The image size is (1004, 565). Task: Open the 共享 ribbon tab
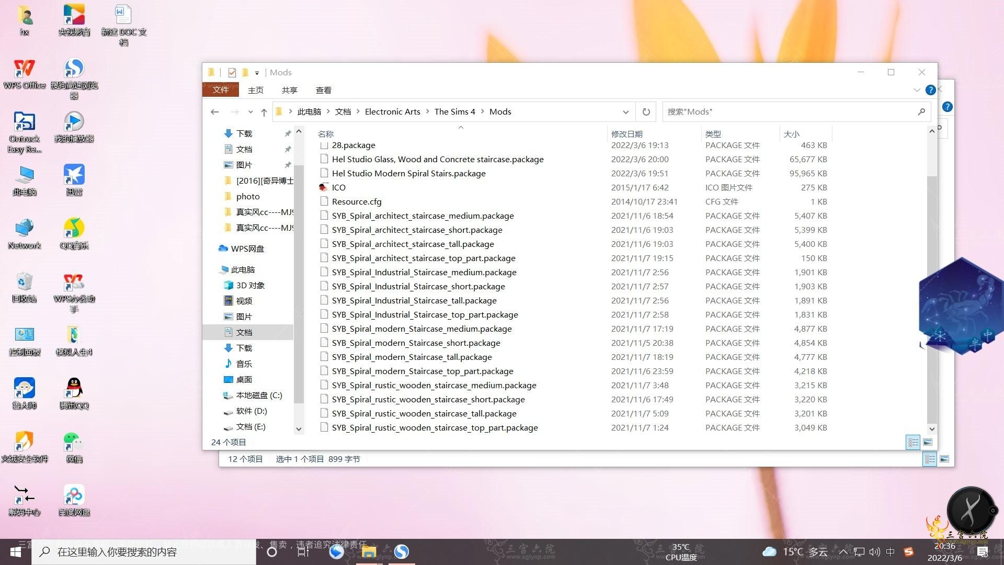point(290,90)
